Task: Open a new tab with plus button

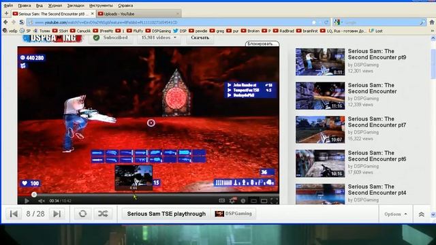Action: (x=6, y=13)
